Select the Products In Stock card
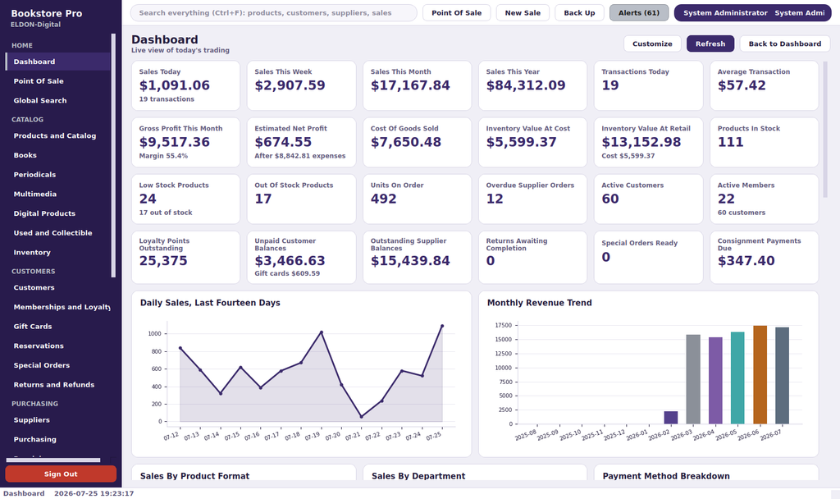The width and height of the screenshot is (840, 499). coord(764,142)
